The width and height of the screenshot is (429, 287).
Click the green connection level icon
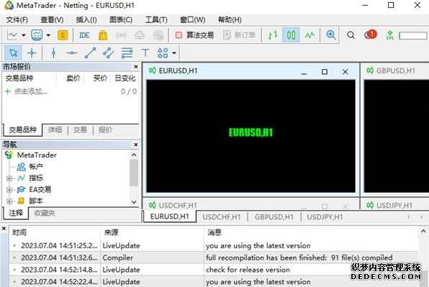coord(390,35)
